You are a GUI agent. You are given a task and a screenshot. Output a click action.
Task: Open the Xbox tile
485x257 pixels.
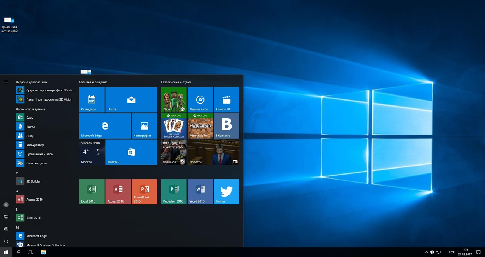pyautogui.click(x=174, y=100)
